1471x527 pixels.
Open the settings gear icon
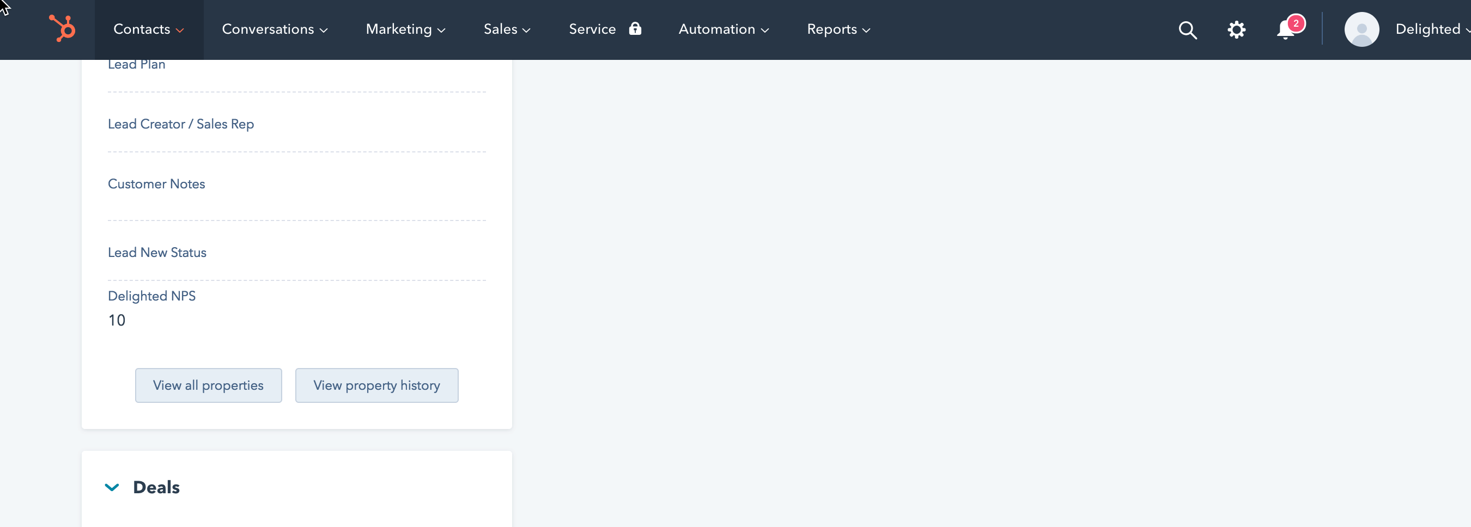click(x=1236, y=29)
